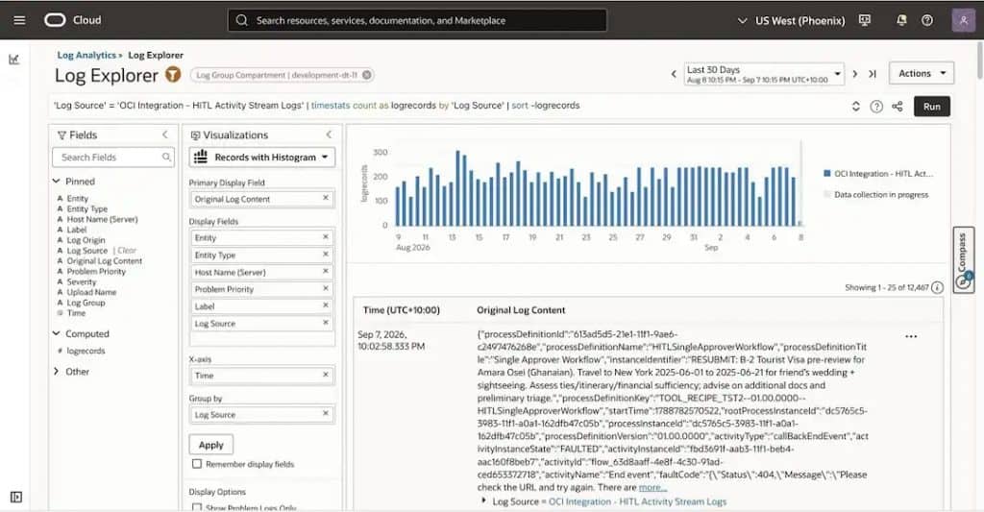Open the notifications bell
Screen dimensions: 984x512
[901, 20]
